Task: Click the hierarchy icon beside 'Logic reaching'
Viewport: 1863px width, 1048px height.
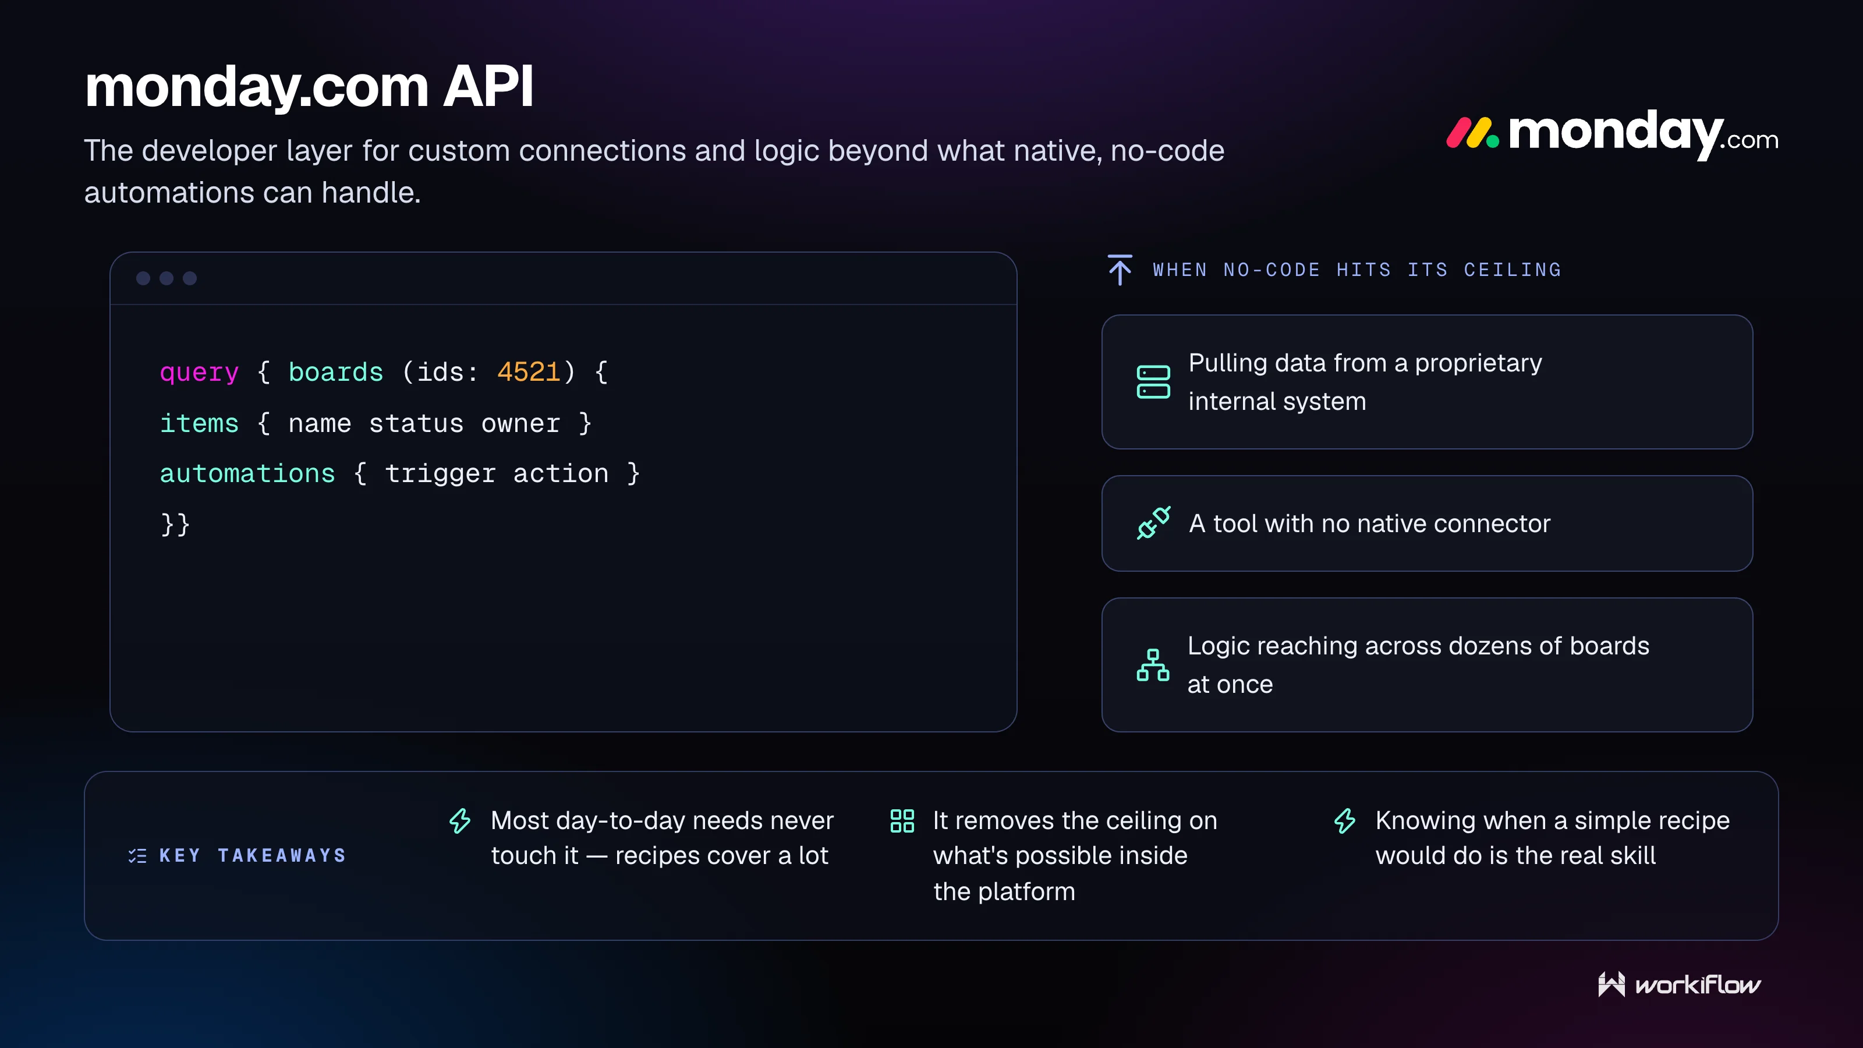Action: coord(1153,665)
